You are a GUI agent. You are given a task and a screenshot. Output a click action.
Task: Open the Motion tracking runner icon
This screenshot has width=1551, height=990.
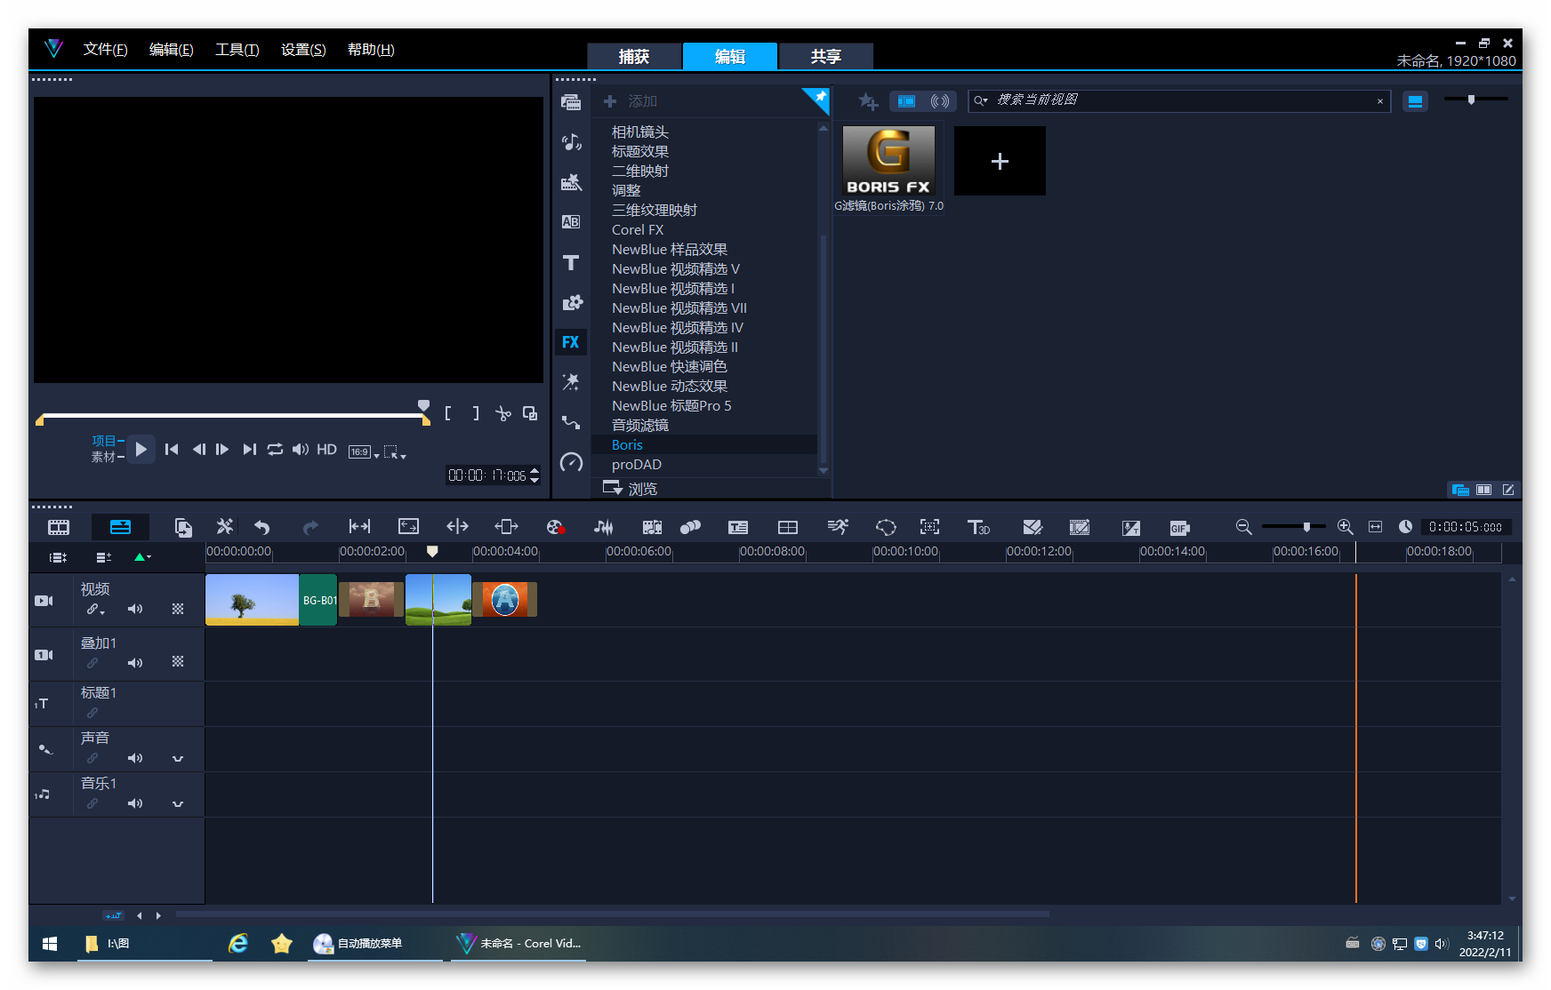838,527
